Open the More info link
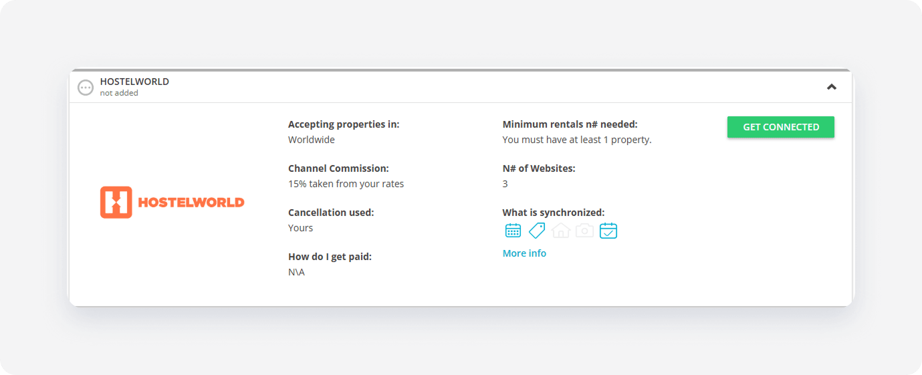This screenshot has height=375, width=922. coord(524,253)
